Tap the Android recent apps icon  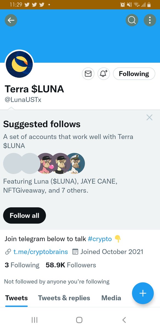[35, 320]
